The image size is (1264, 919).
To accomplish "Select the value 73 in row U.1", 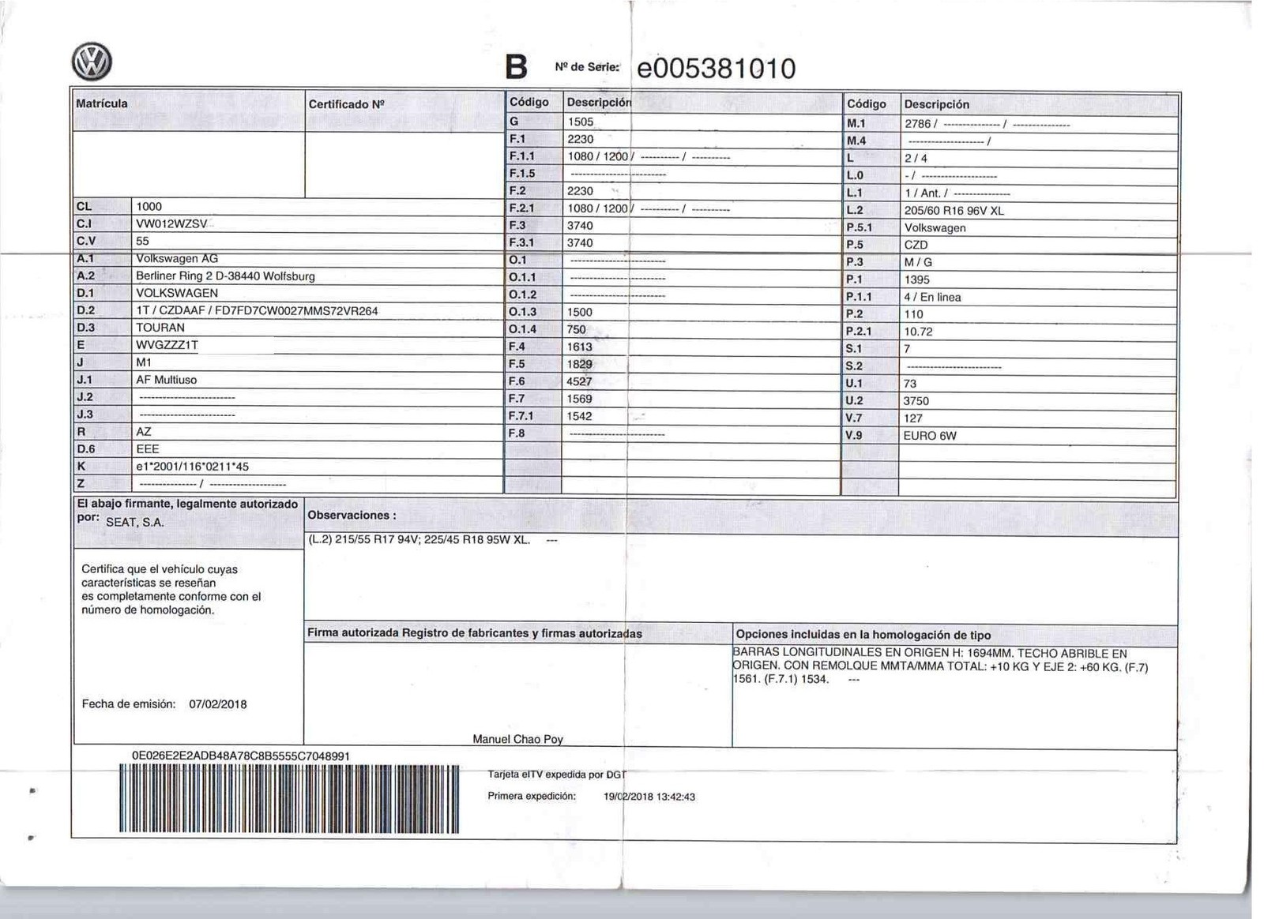I will (x=911, y=384).
